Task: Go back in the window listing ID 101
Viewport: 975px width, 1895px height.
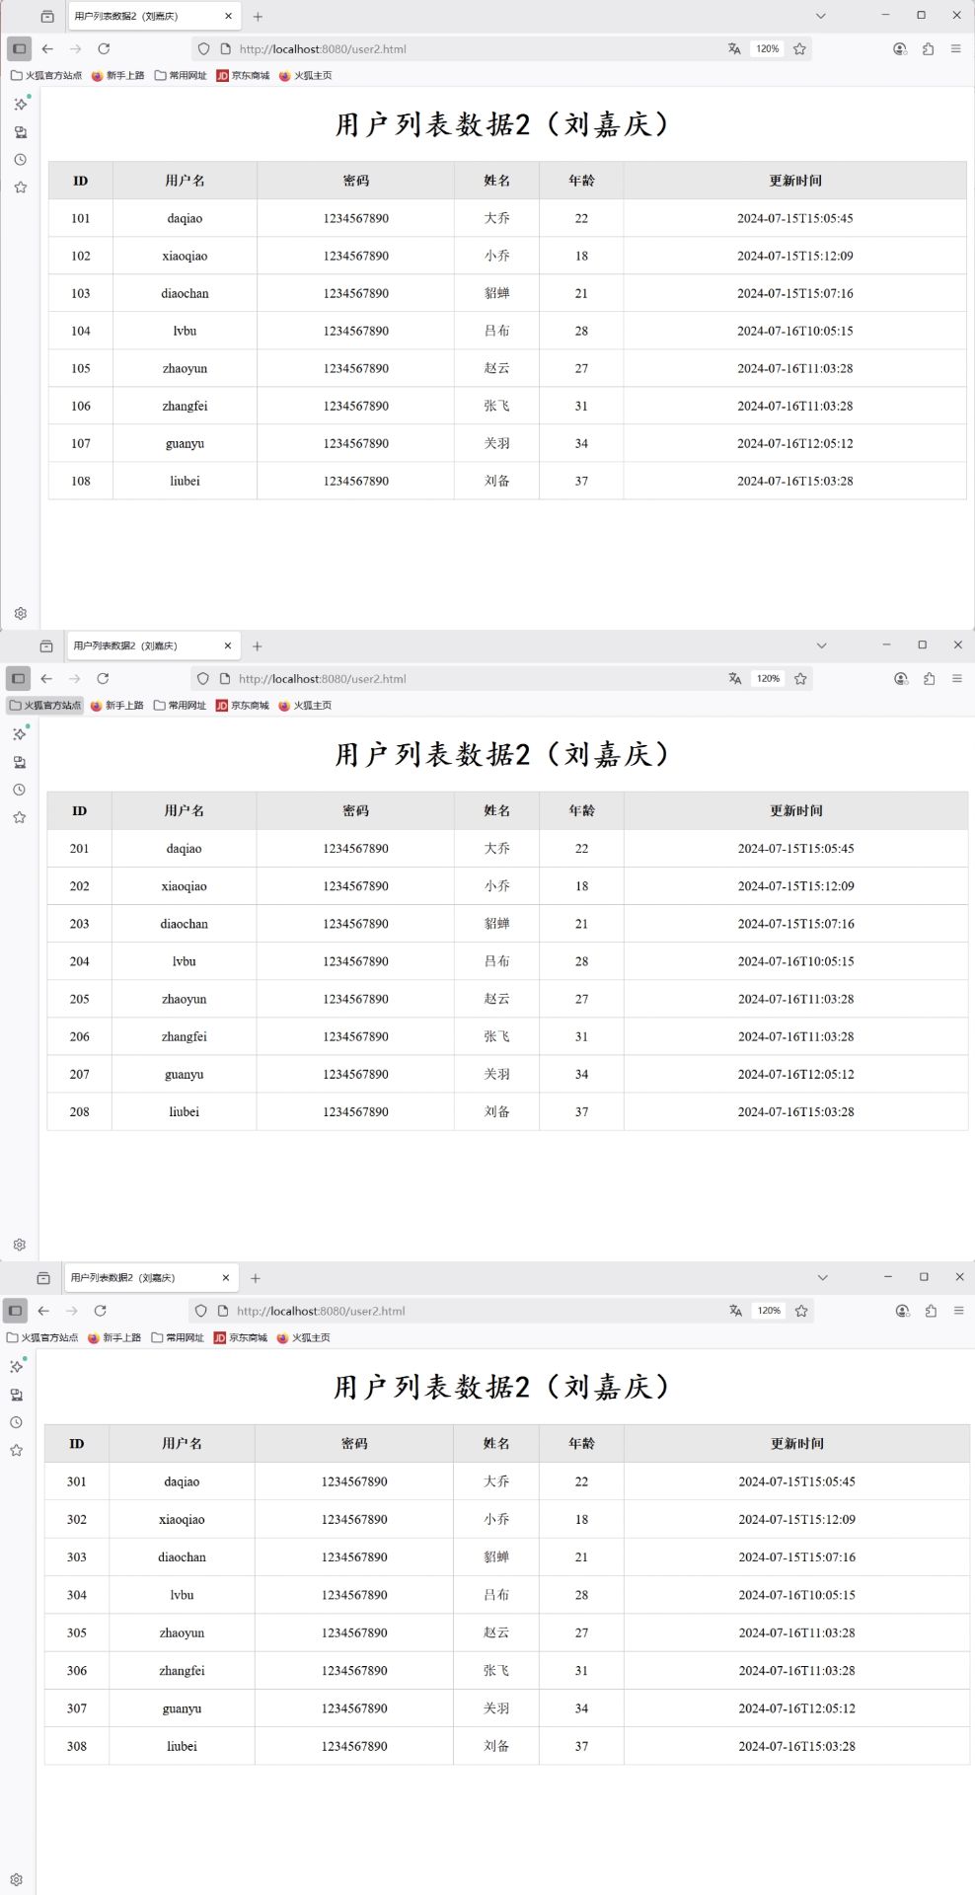Action: pyautogui.click(x=47, y=48)
